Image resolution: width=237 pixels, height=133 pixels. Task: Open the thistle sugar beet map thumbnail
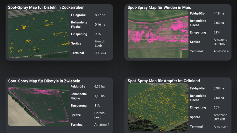coord(39,34)
